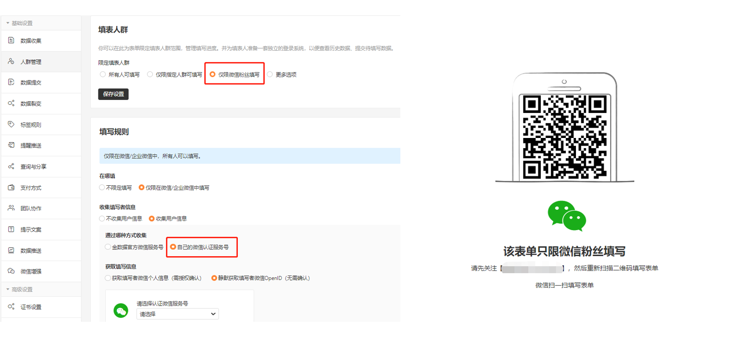The width and height of the screenshot is (738, 343).
Task: Click the 支付方式 wallet icon in sidebar
Action: click(x=11, y=188)
